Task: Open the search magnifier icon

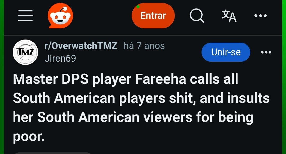Action: [197, 16]
